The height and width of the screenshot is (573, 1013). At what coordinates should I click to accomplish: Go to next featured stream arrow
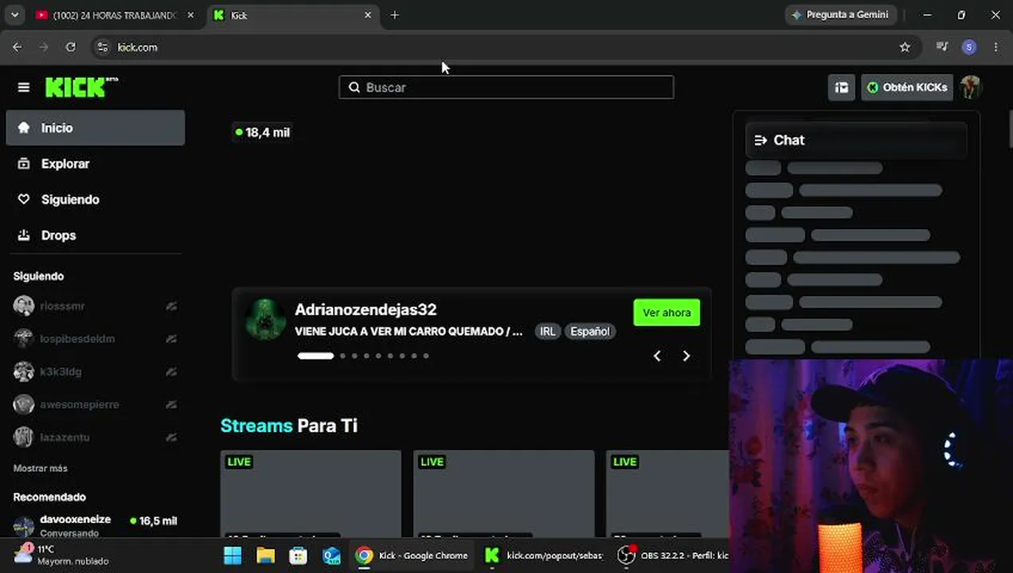coord(686,357)
